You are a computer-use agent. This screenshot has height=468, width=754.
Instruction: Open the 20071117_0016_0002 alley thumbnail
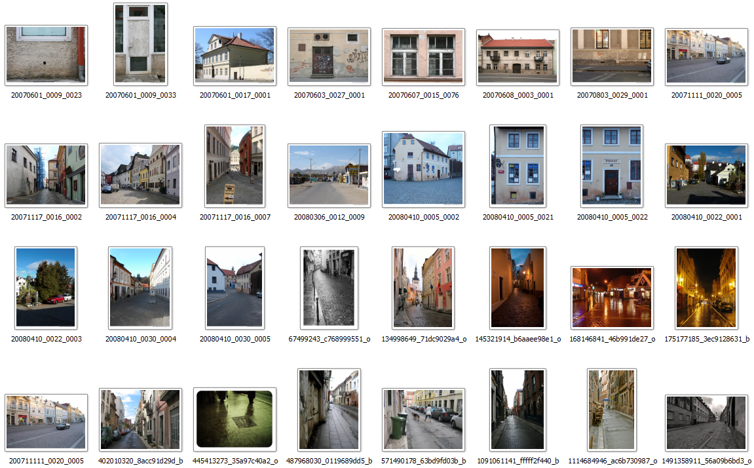coord(46,176)
